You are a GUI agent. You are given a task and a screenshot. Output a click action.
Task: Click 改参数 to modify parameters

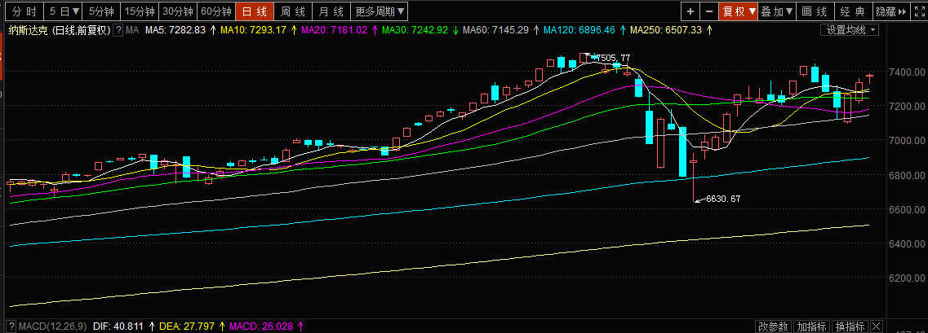[774, 326]
